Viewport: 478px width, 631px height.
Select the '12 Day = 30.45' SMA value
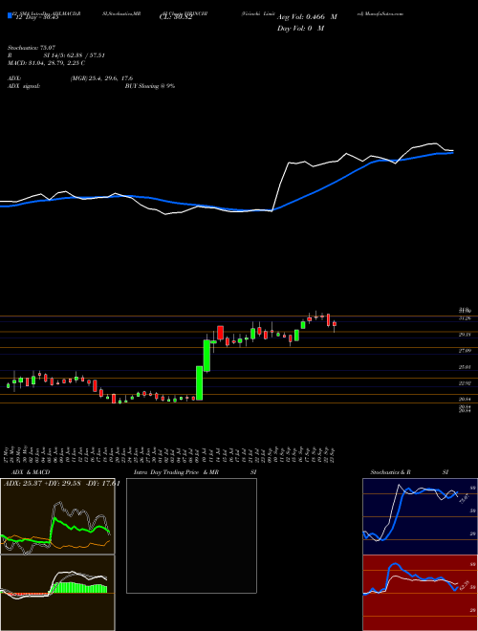[x=35, y=17]
